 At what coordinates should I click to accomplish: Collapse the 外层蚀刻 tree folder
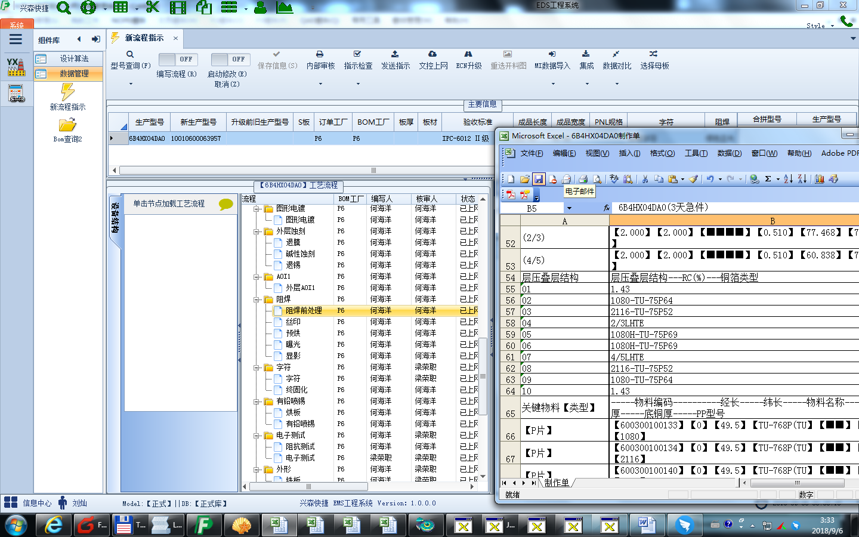pyautogui.click(x=257, y=232)
